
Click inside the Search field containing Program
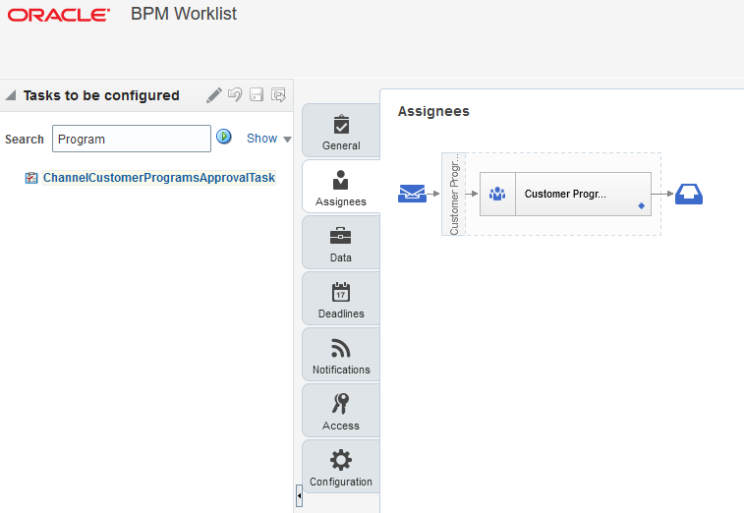(x=132, y=139)
